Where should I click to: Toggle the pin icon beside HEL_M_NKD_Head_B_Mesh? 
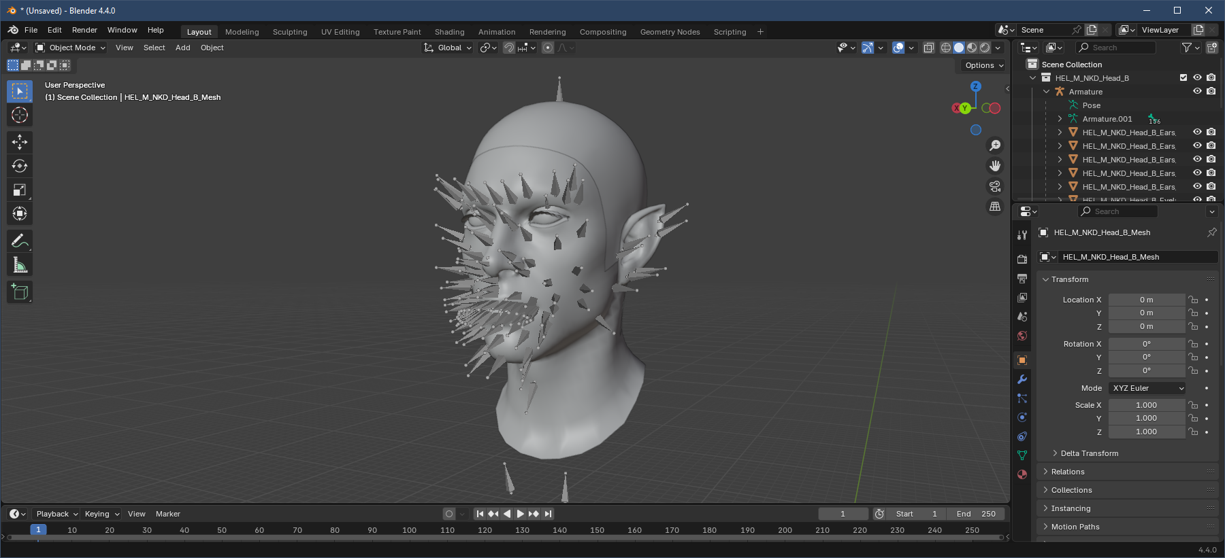pos(1211,232)
